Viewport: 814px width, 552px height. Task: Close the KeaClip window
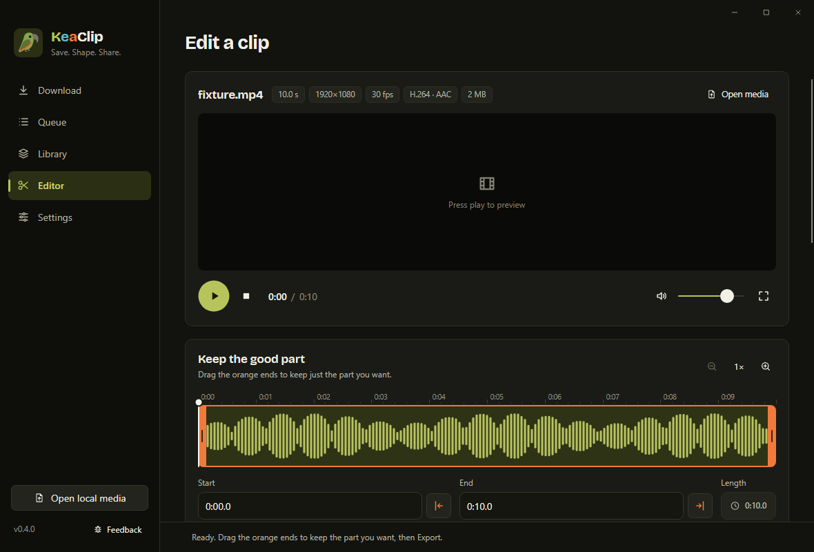pyautogui.click(x=798, y=12)
